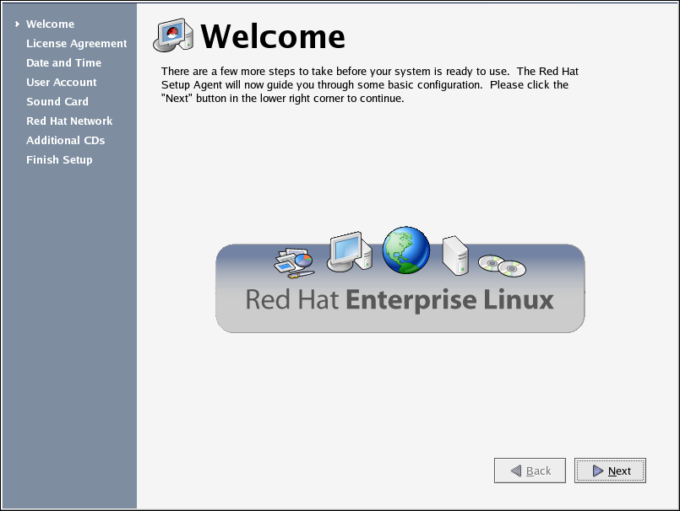Click the paint and photos icon in banner
The image size is (680, 511).
pyautogui.click(x=294, y=261)
